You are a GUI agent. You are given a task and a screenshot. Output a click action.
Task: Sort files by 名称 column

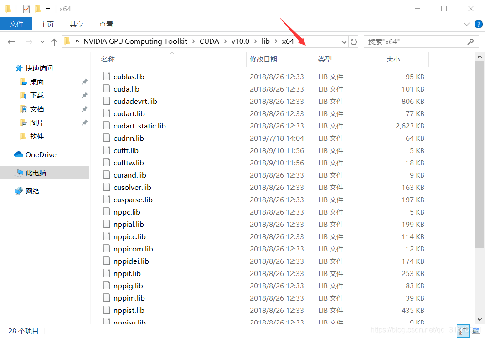pos(108,59)
